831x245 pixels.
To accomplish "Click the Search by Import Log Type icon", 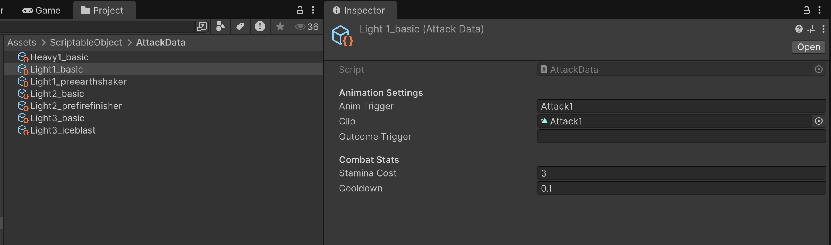I will pyautogui.click(x=260, y=27).
